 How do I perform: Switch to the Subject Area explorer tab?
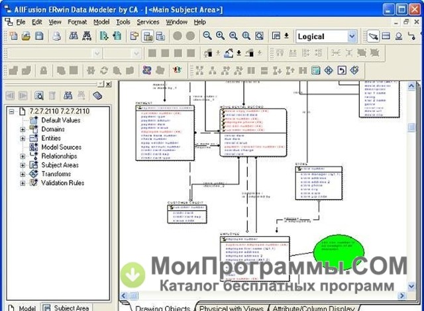point(66,308)
